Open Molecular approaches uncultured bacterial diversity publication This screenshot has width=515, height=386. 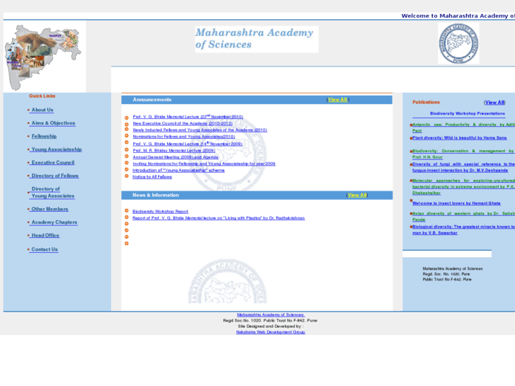point(463,187)
